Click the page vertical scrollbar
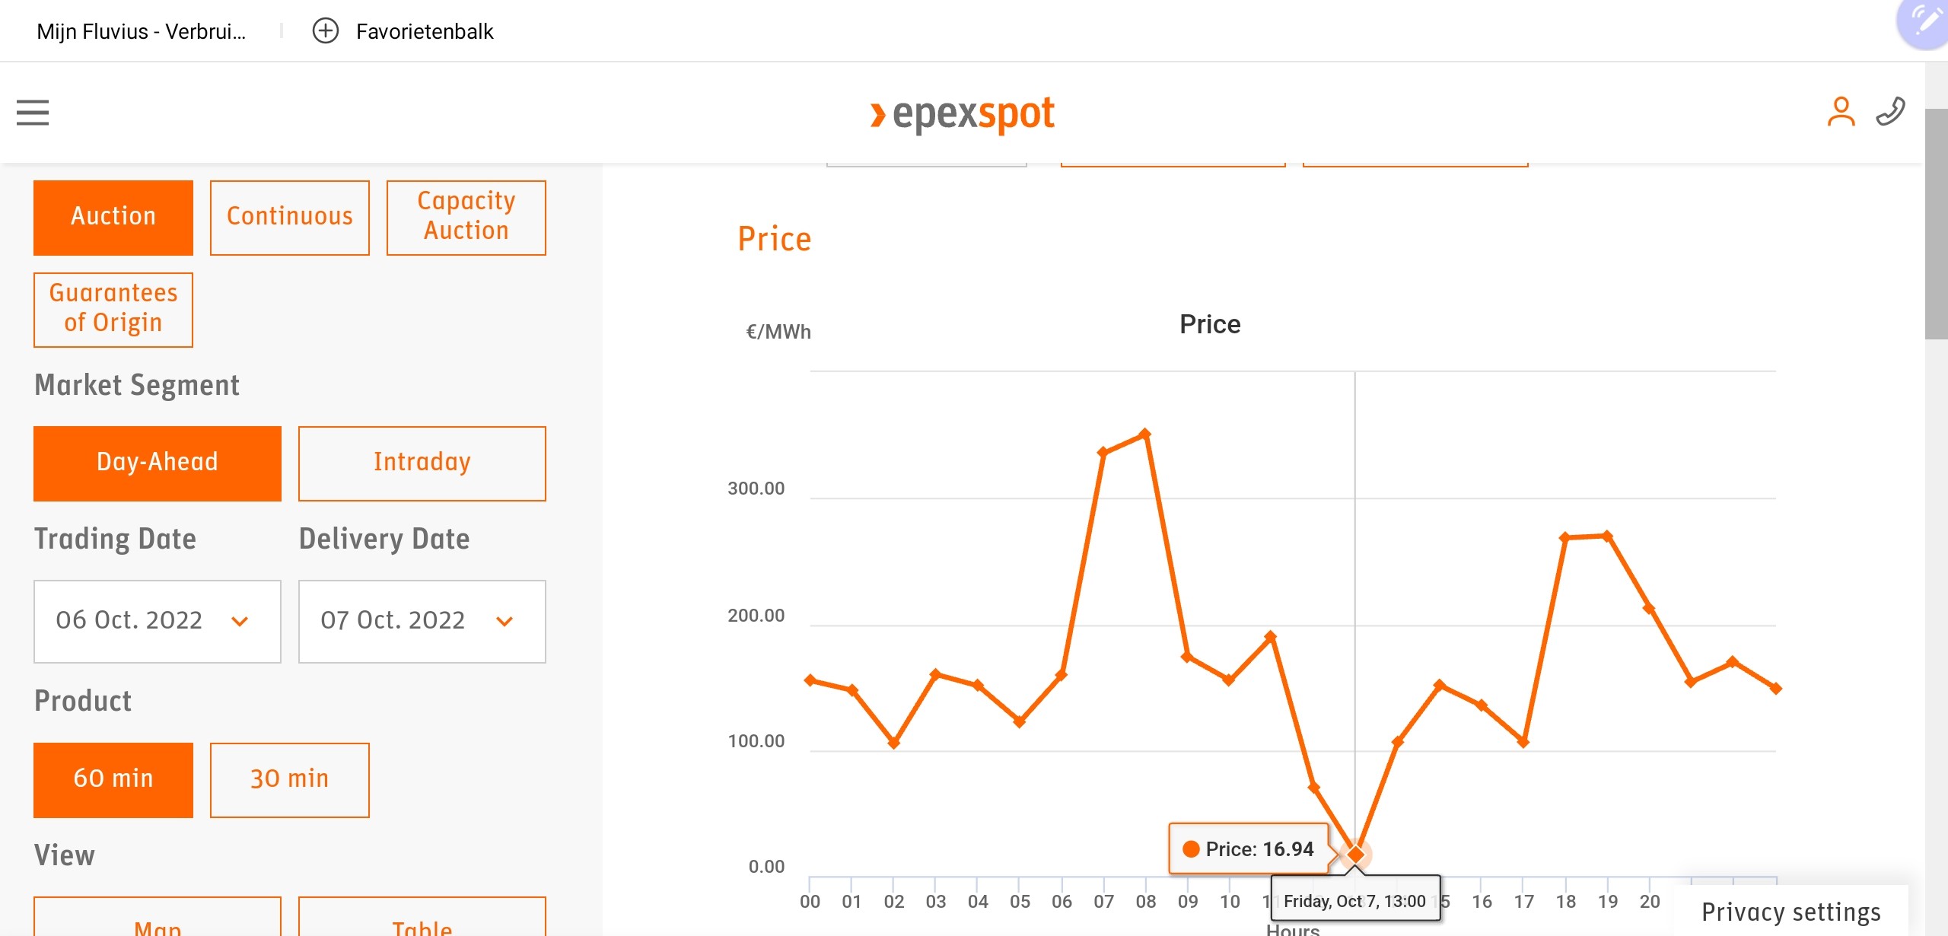1948x936 pixels. (1936, 224)
